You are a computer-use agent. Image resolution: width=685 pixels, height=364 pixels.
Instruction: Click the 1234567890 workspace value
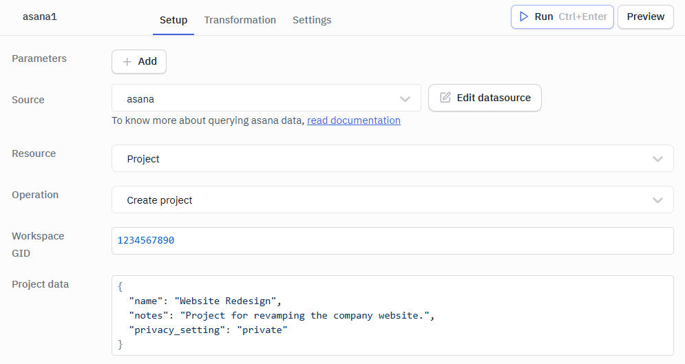146,240
